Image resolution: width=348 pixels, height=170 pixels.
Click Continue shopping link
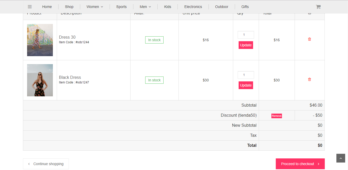point(46,164)
